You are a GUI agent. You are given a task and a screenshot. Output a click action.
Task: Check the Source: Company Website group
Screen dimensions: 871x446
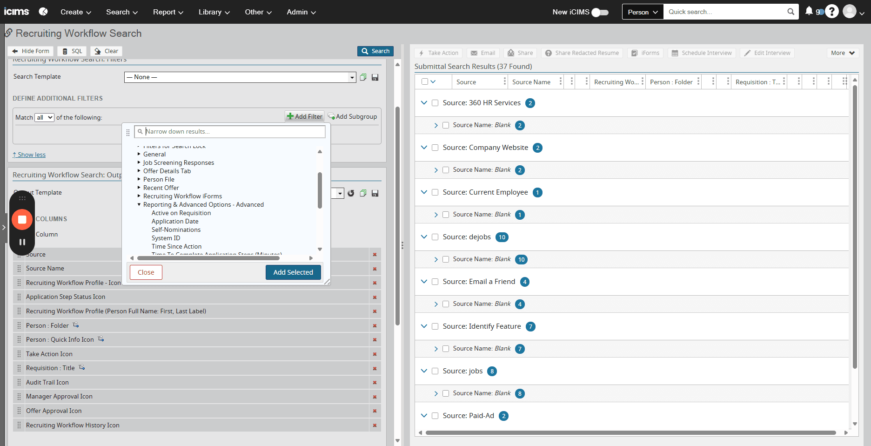435,148
